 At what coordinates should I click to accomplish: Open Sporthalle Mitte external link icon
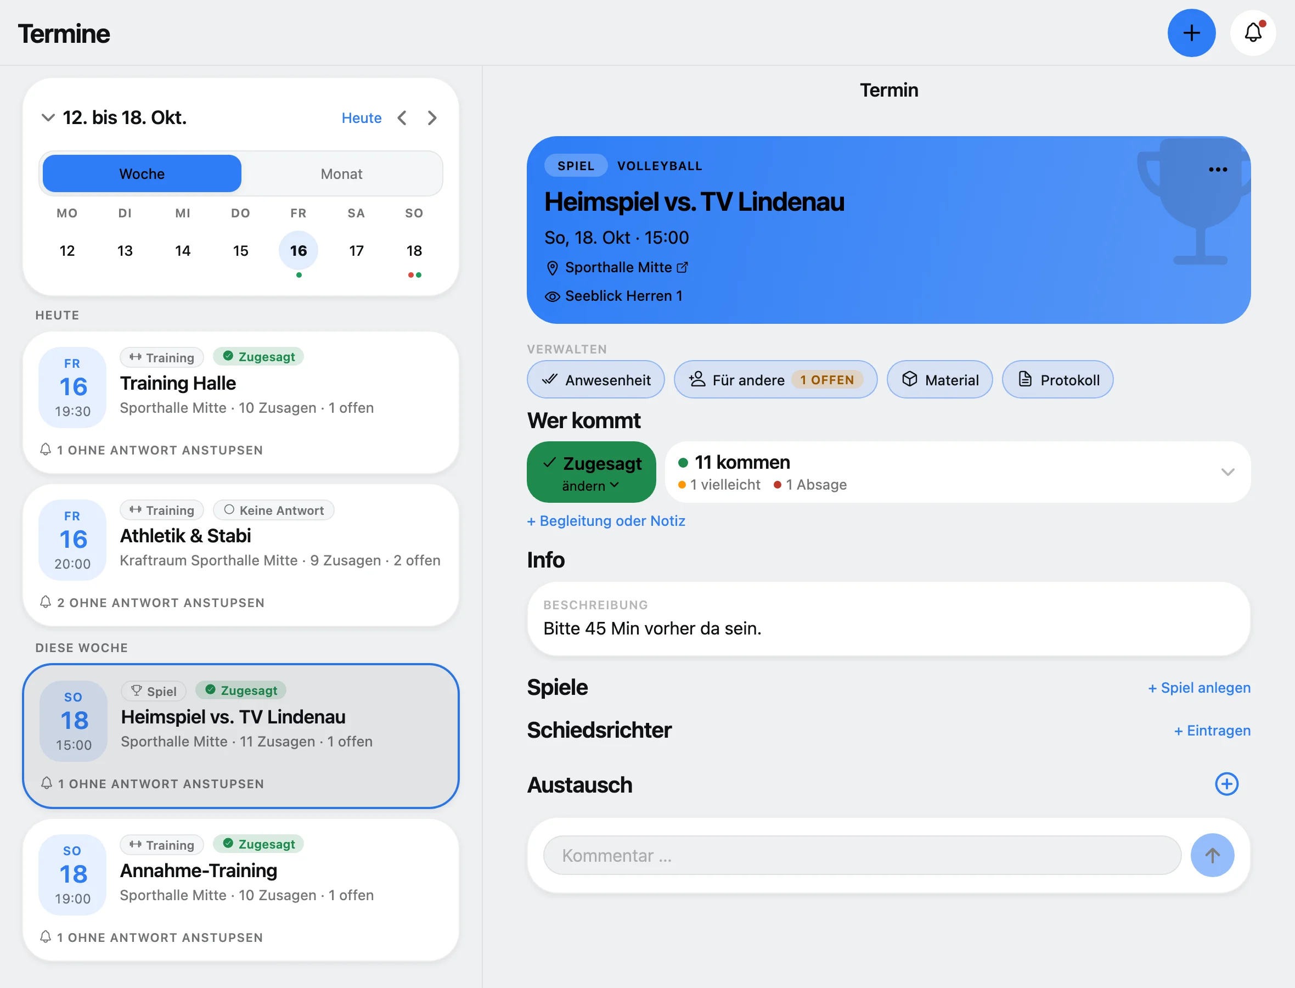(x=683, y=268)
